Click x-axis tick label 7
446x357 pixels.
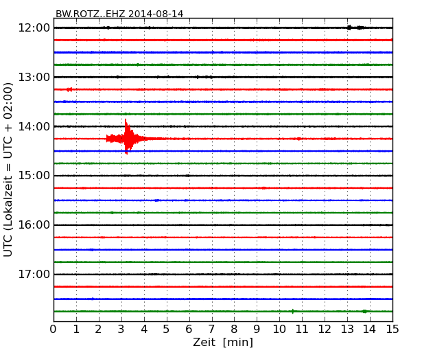click(x=211, y=329)
